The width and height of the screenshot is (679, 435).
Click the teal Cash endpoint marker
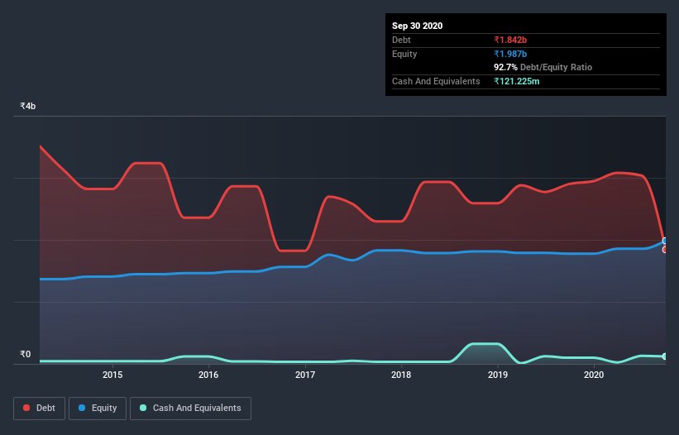pyautogui.click(x=665, y=356)
